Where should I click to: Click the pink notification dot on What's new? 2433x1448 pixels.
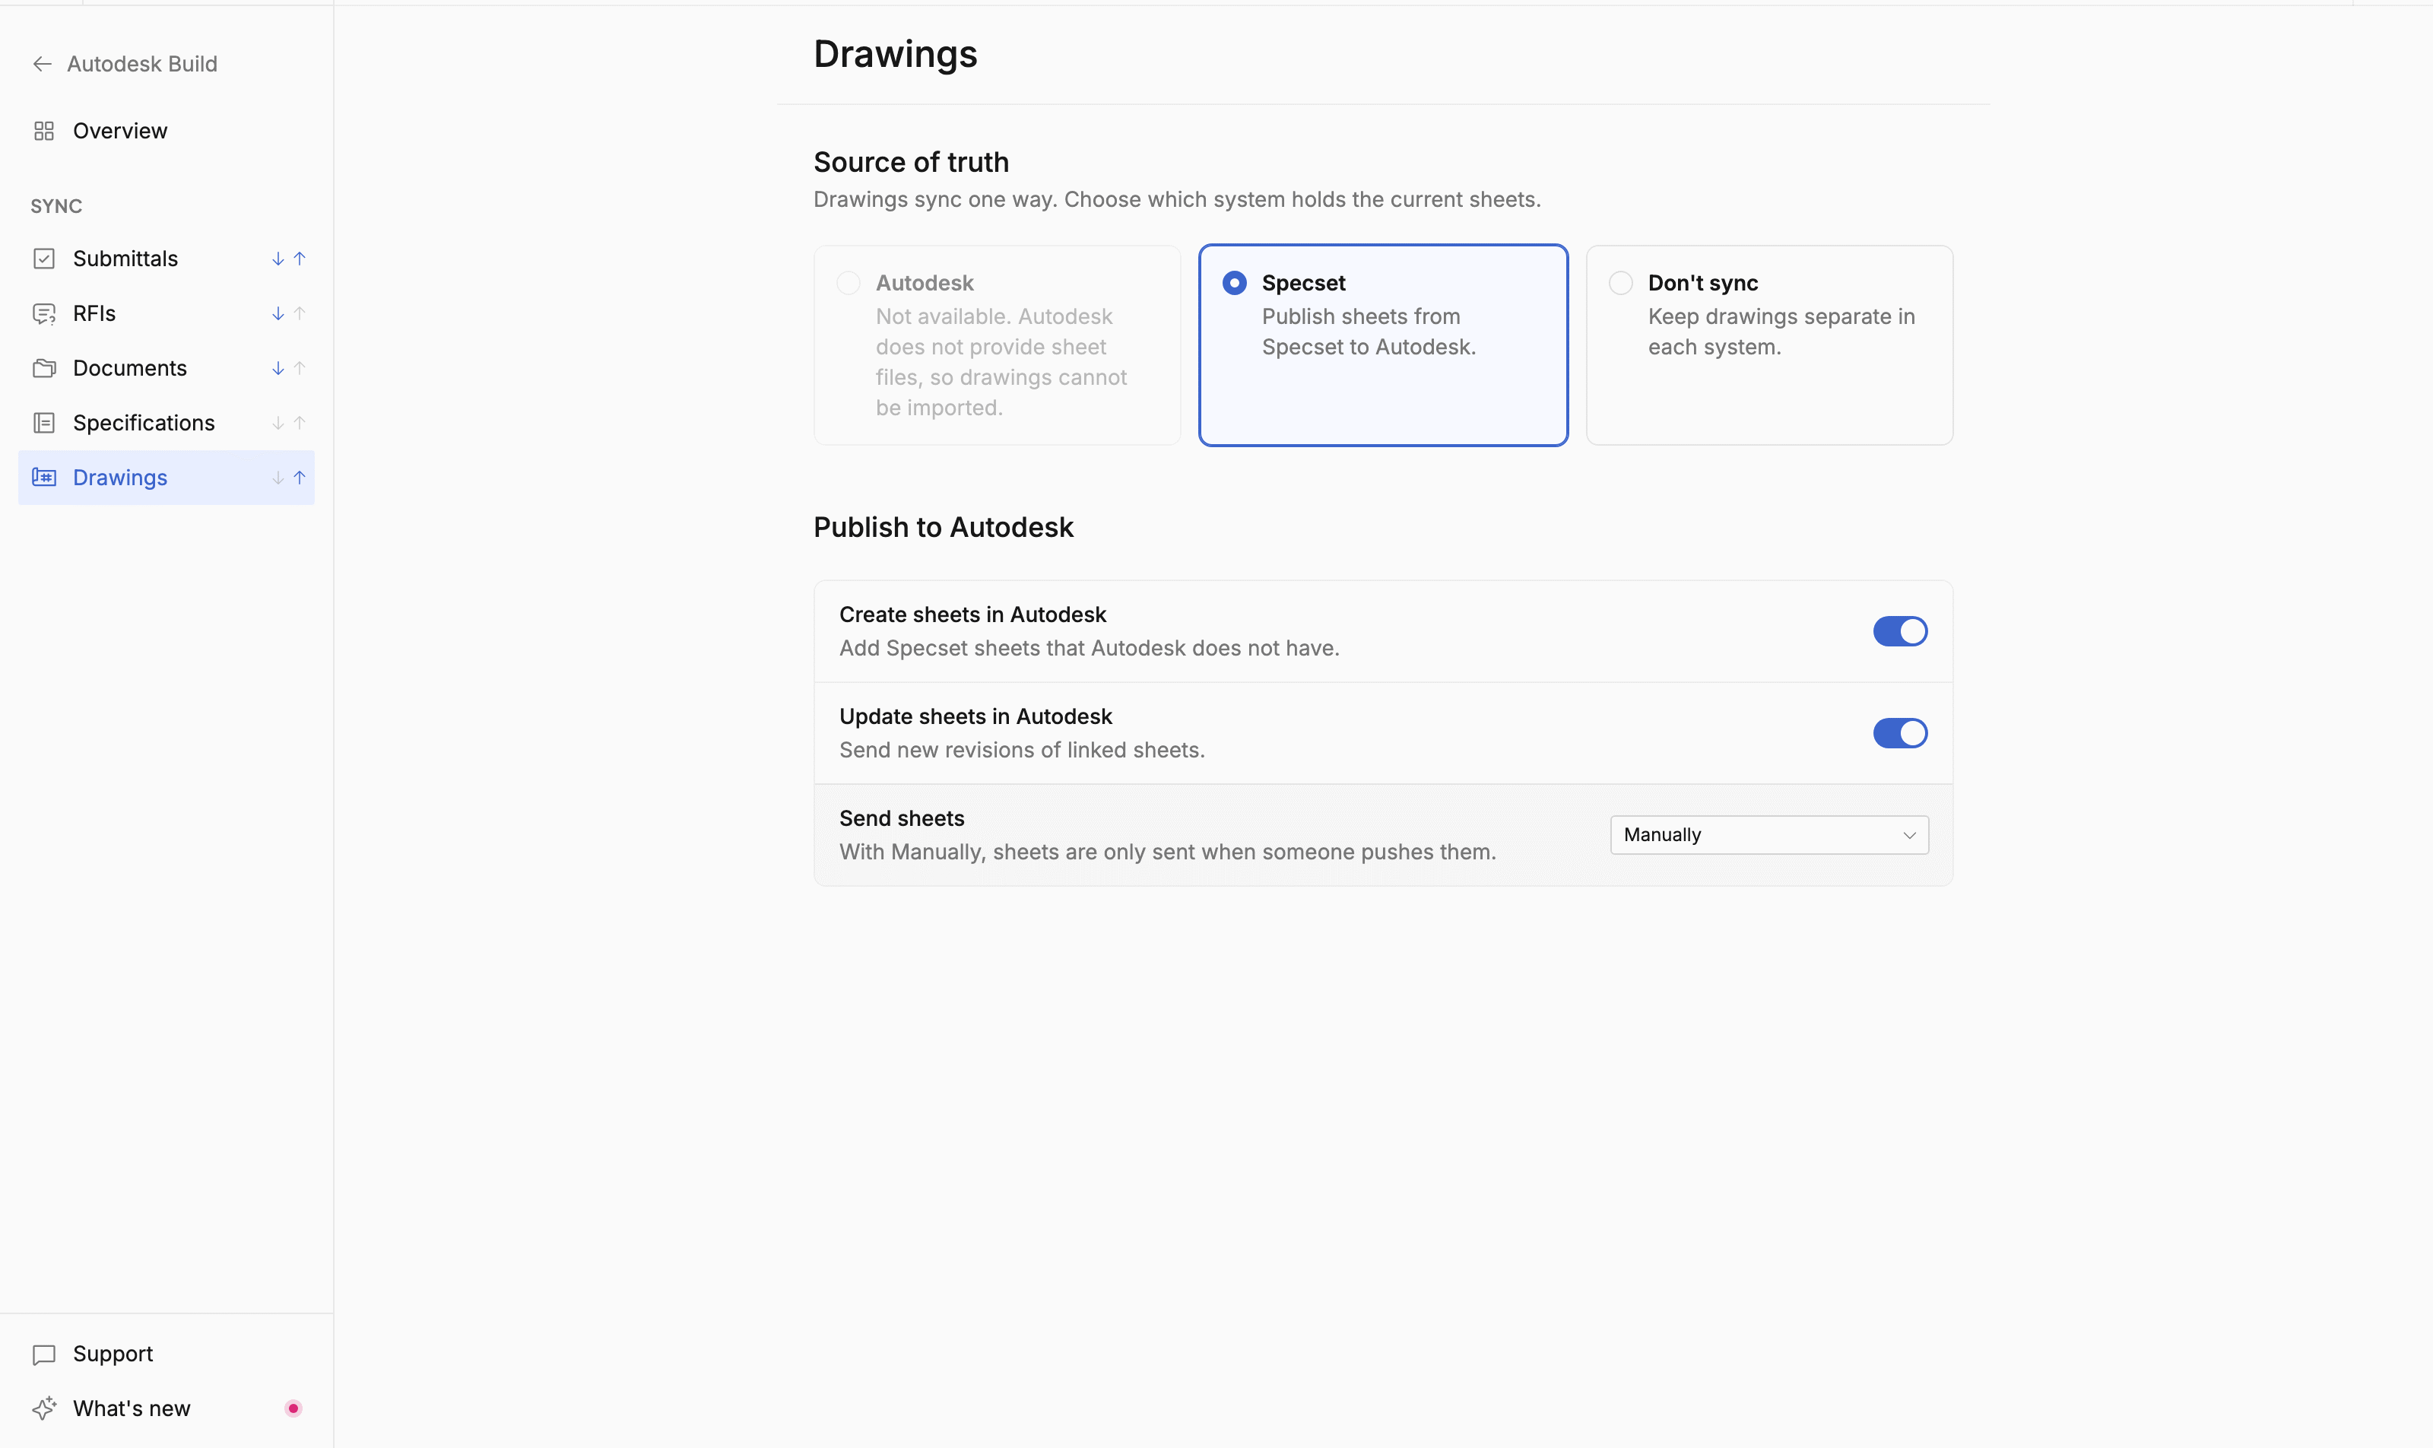point(293,1408)
